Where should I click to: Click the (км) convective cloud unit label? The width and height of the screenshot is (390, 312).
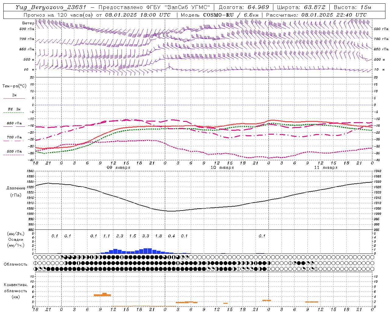coord(16,297)
